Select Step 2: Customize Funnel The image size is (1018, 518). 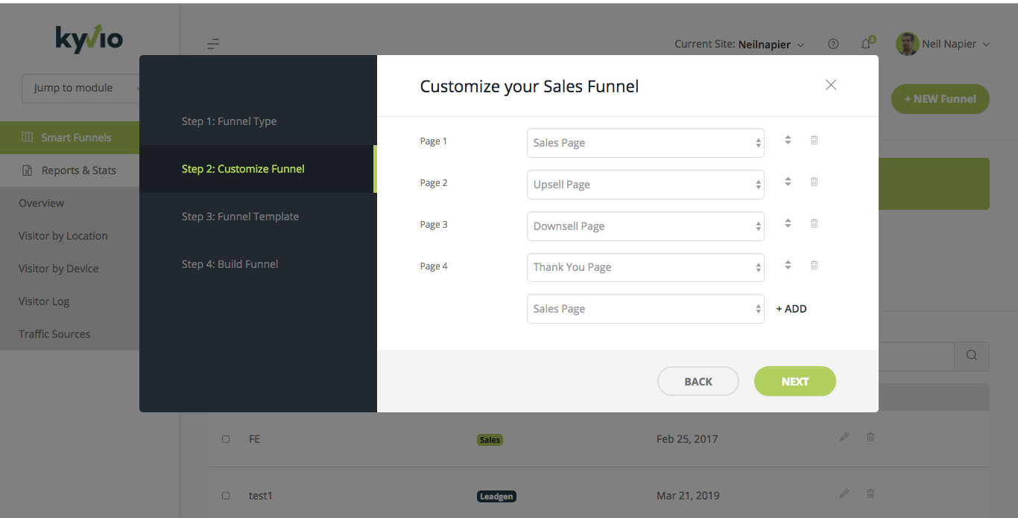257,169
